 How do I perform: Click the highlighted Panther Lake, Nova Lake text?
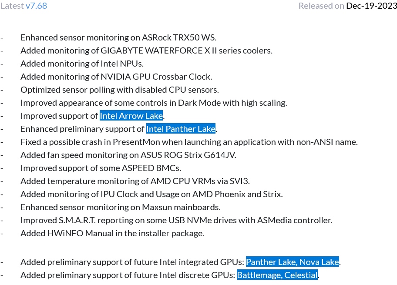pyautogui.click(x=292, y=262)
